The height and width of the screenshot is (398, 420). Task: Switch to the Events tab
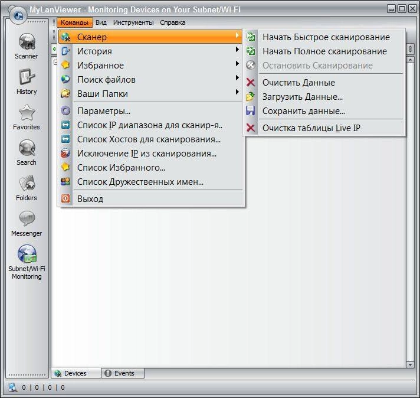coord(123,373)
